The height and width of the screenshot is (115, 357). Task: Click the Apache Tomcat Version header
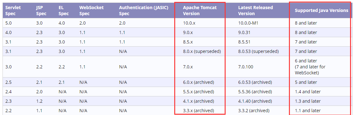coord(200,10)
